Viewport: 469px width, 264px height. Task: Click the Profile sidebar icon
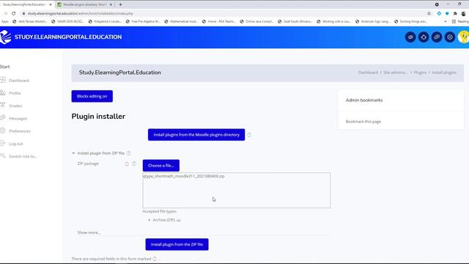pos(3,93)
